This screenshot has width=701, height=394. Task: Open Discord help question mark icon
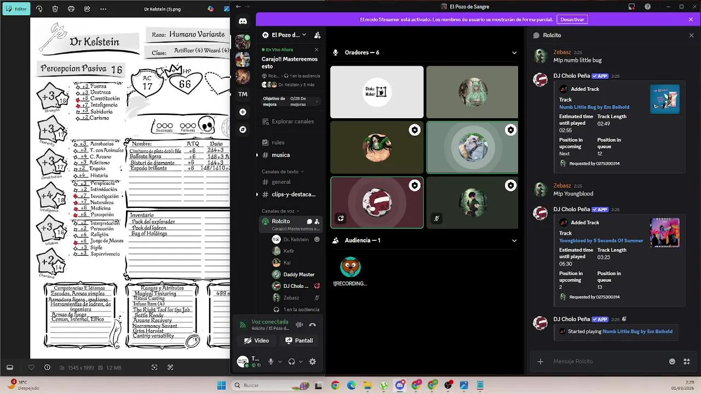point(648,7)
